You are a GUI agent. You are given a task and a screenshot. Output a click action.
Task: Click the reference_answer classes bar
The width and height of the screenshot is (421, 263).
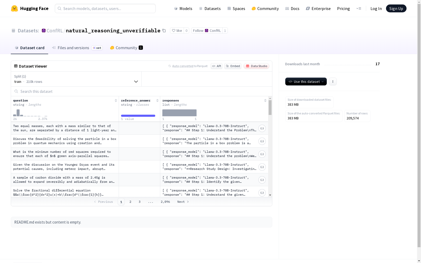click(138, 116)
